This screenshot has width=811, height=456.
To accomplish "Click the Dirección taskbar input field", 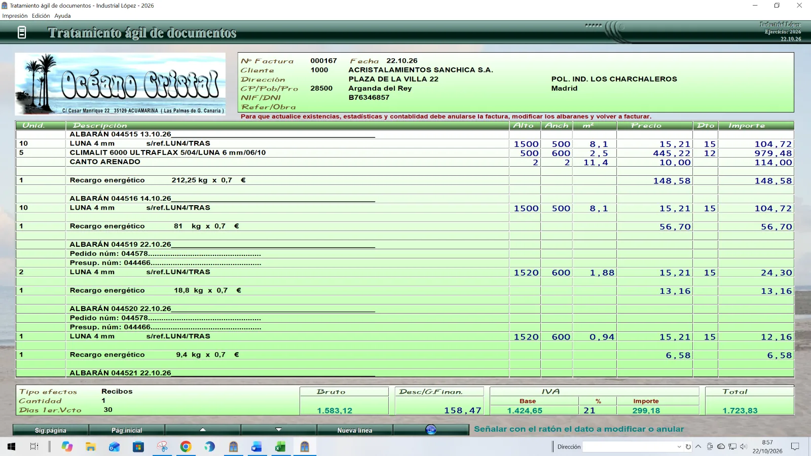I will click(x=629, y=446).
